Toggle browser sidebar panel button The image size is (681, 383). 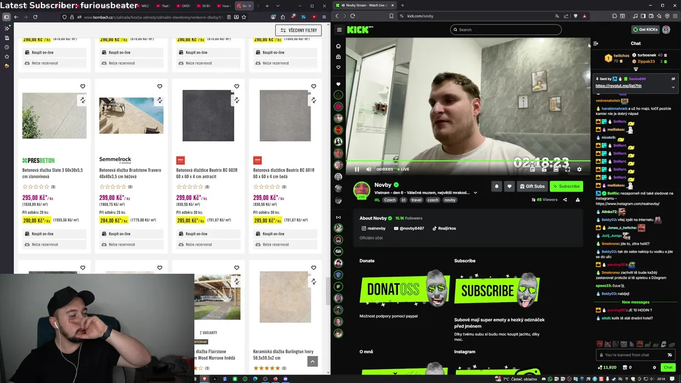pos(6,17)
